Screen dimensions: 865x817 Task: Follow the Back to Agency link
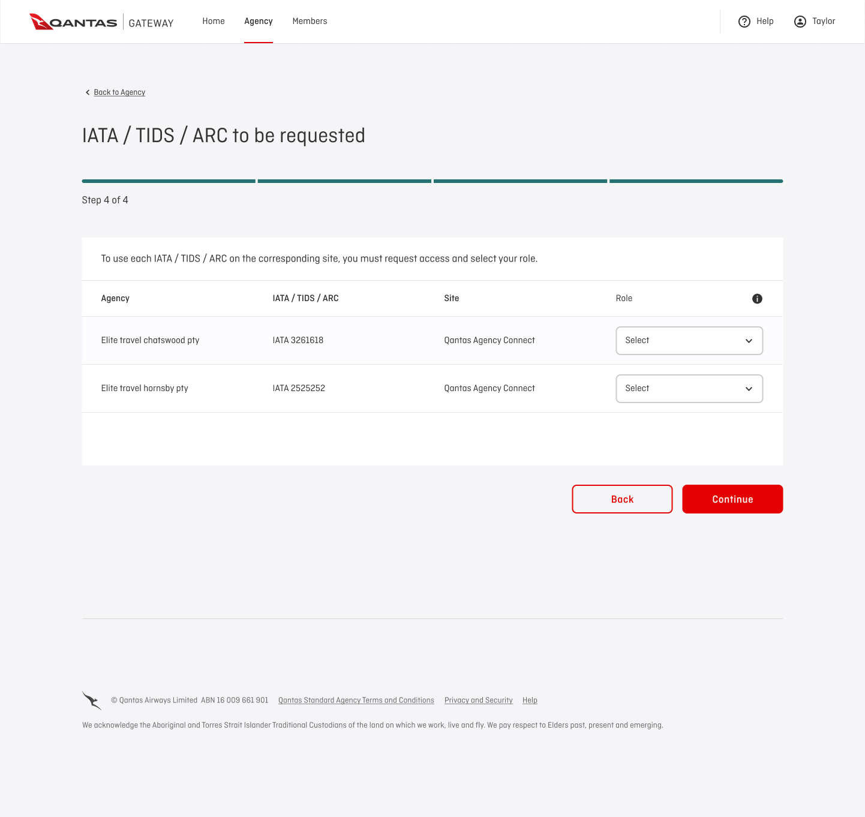pos(119,92)
